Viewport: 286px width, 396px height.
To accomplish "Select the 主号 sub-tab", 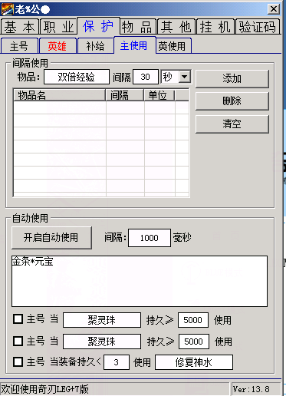I will [19, 46].
